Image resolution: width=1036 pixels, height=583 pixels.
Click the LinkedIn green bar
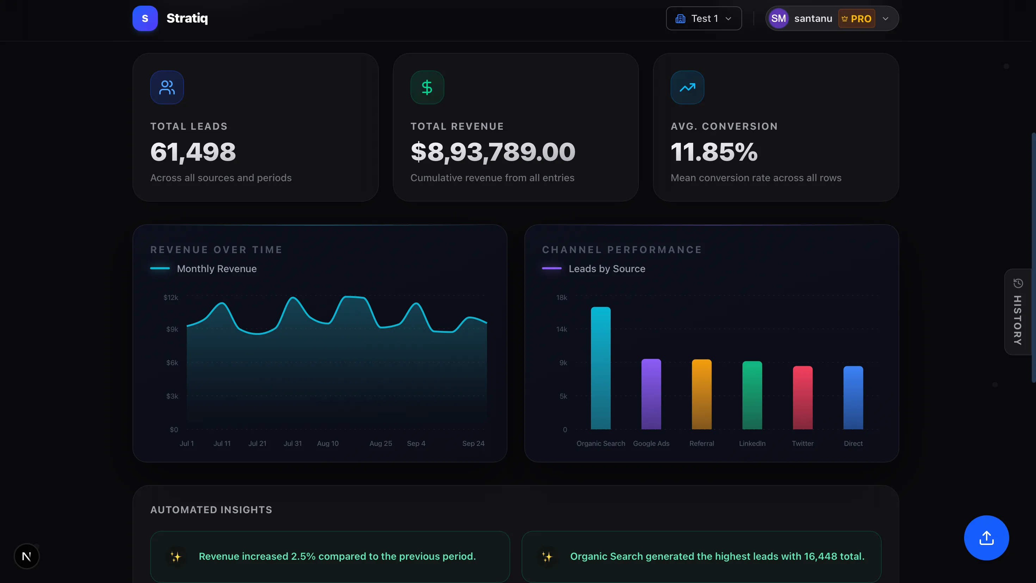[x=752, y=395]
